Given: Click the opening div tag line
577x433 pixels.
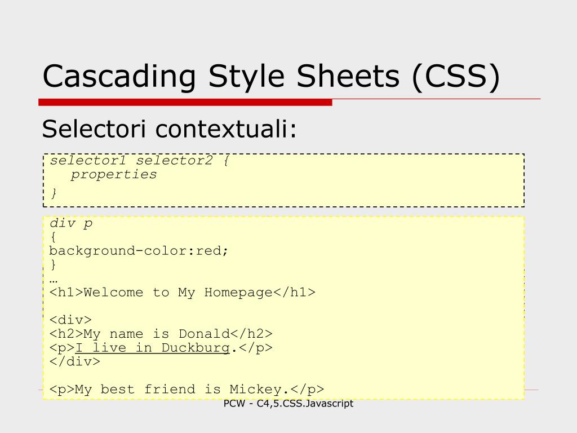Looking at the screenshot, I should [x=70, y=320].
